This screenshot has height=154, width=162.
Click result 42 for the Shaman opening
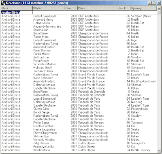pos(128,64)
